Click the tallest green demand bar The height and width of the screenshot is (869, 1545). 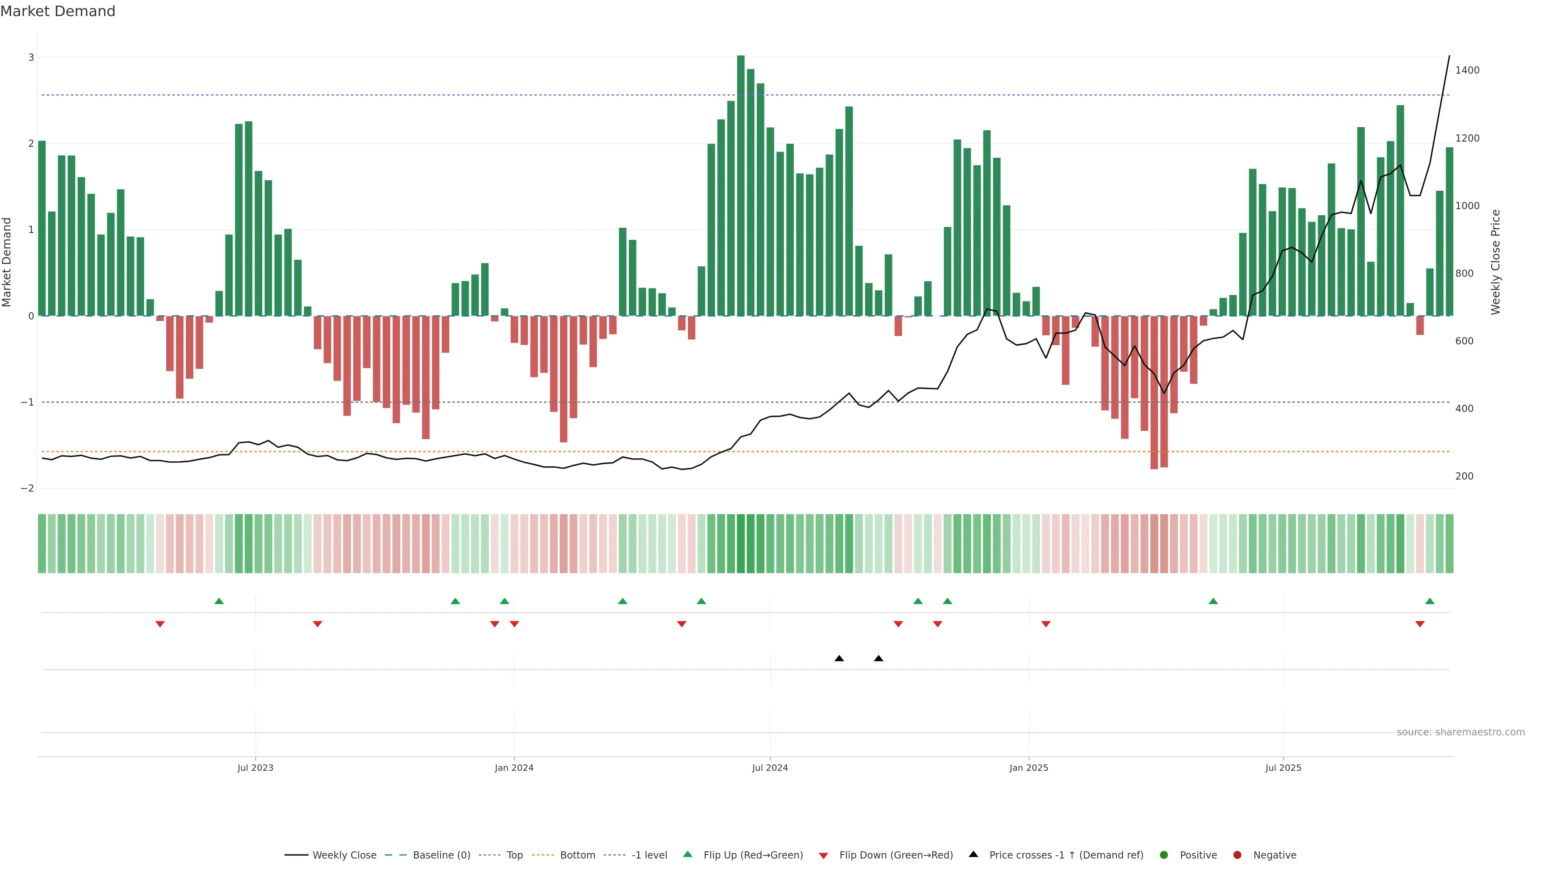pyautogui.click(x=741, y=186)
